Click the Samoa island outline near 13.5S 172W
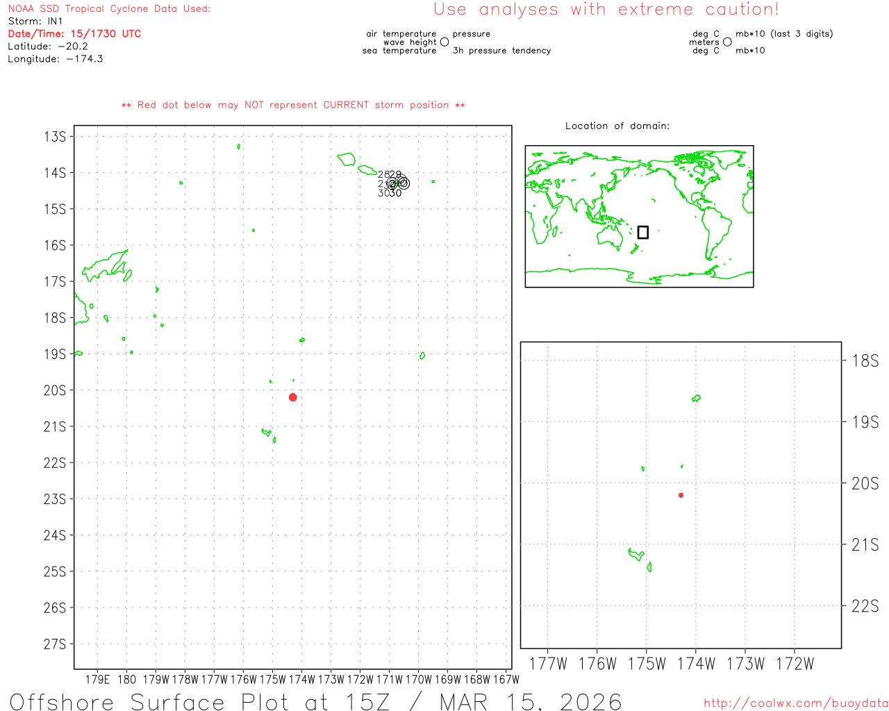Image resolution: width=889 pixels, height=711 pixels. (x=347, y=159)
